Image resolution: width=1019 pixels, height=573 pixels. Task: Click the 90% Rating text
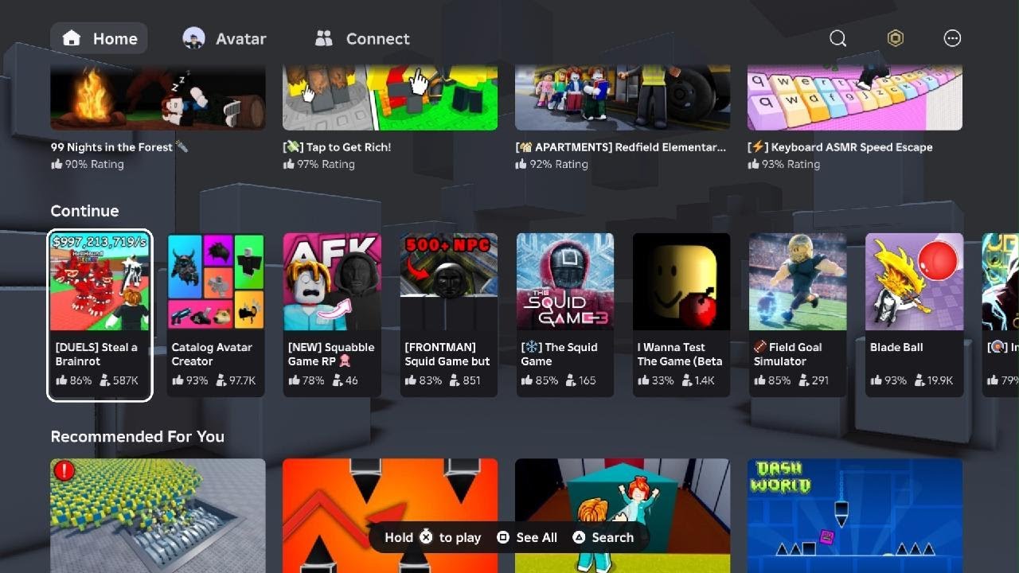click(x=94, y=164)
